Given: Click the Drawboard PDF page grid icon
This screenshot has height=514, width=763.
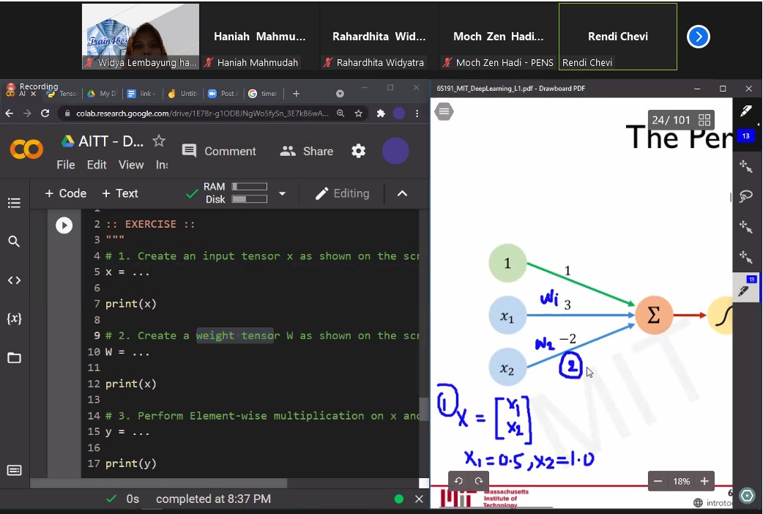Looking at the screenshot, I should [704, 120].
